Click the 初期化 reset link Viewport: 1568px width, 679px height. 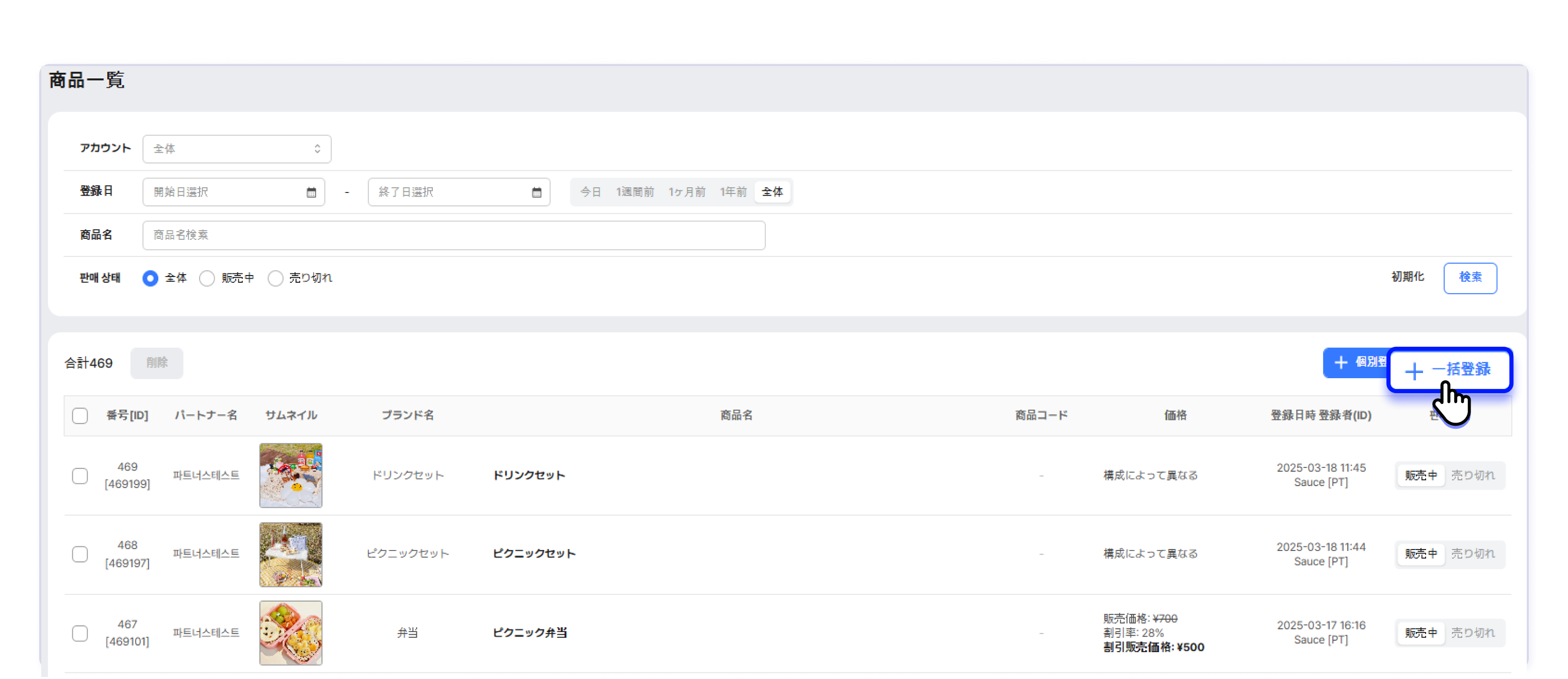click(x=1407, y=277)
